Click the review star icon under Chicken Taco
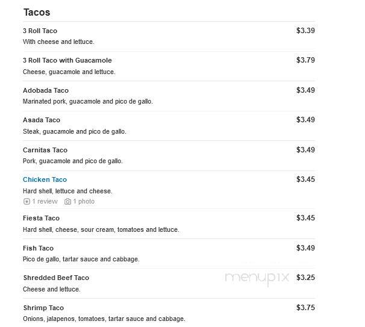365x327 pixels. click(x=27, y=201)
